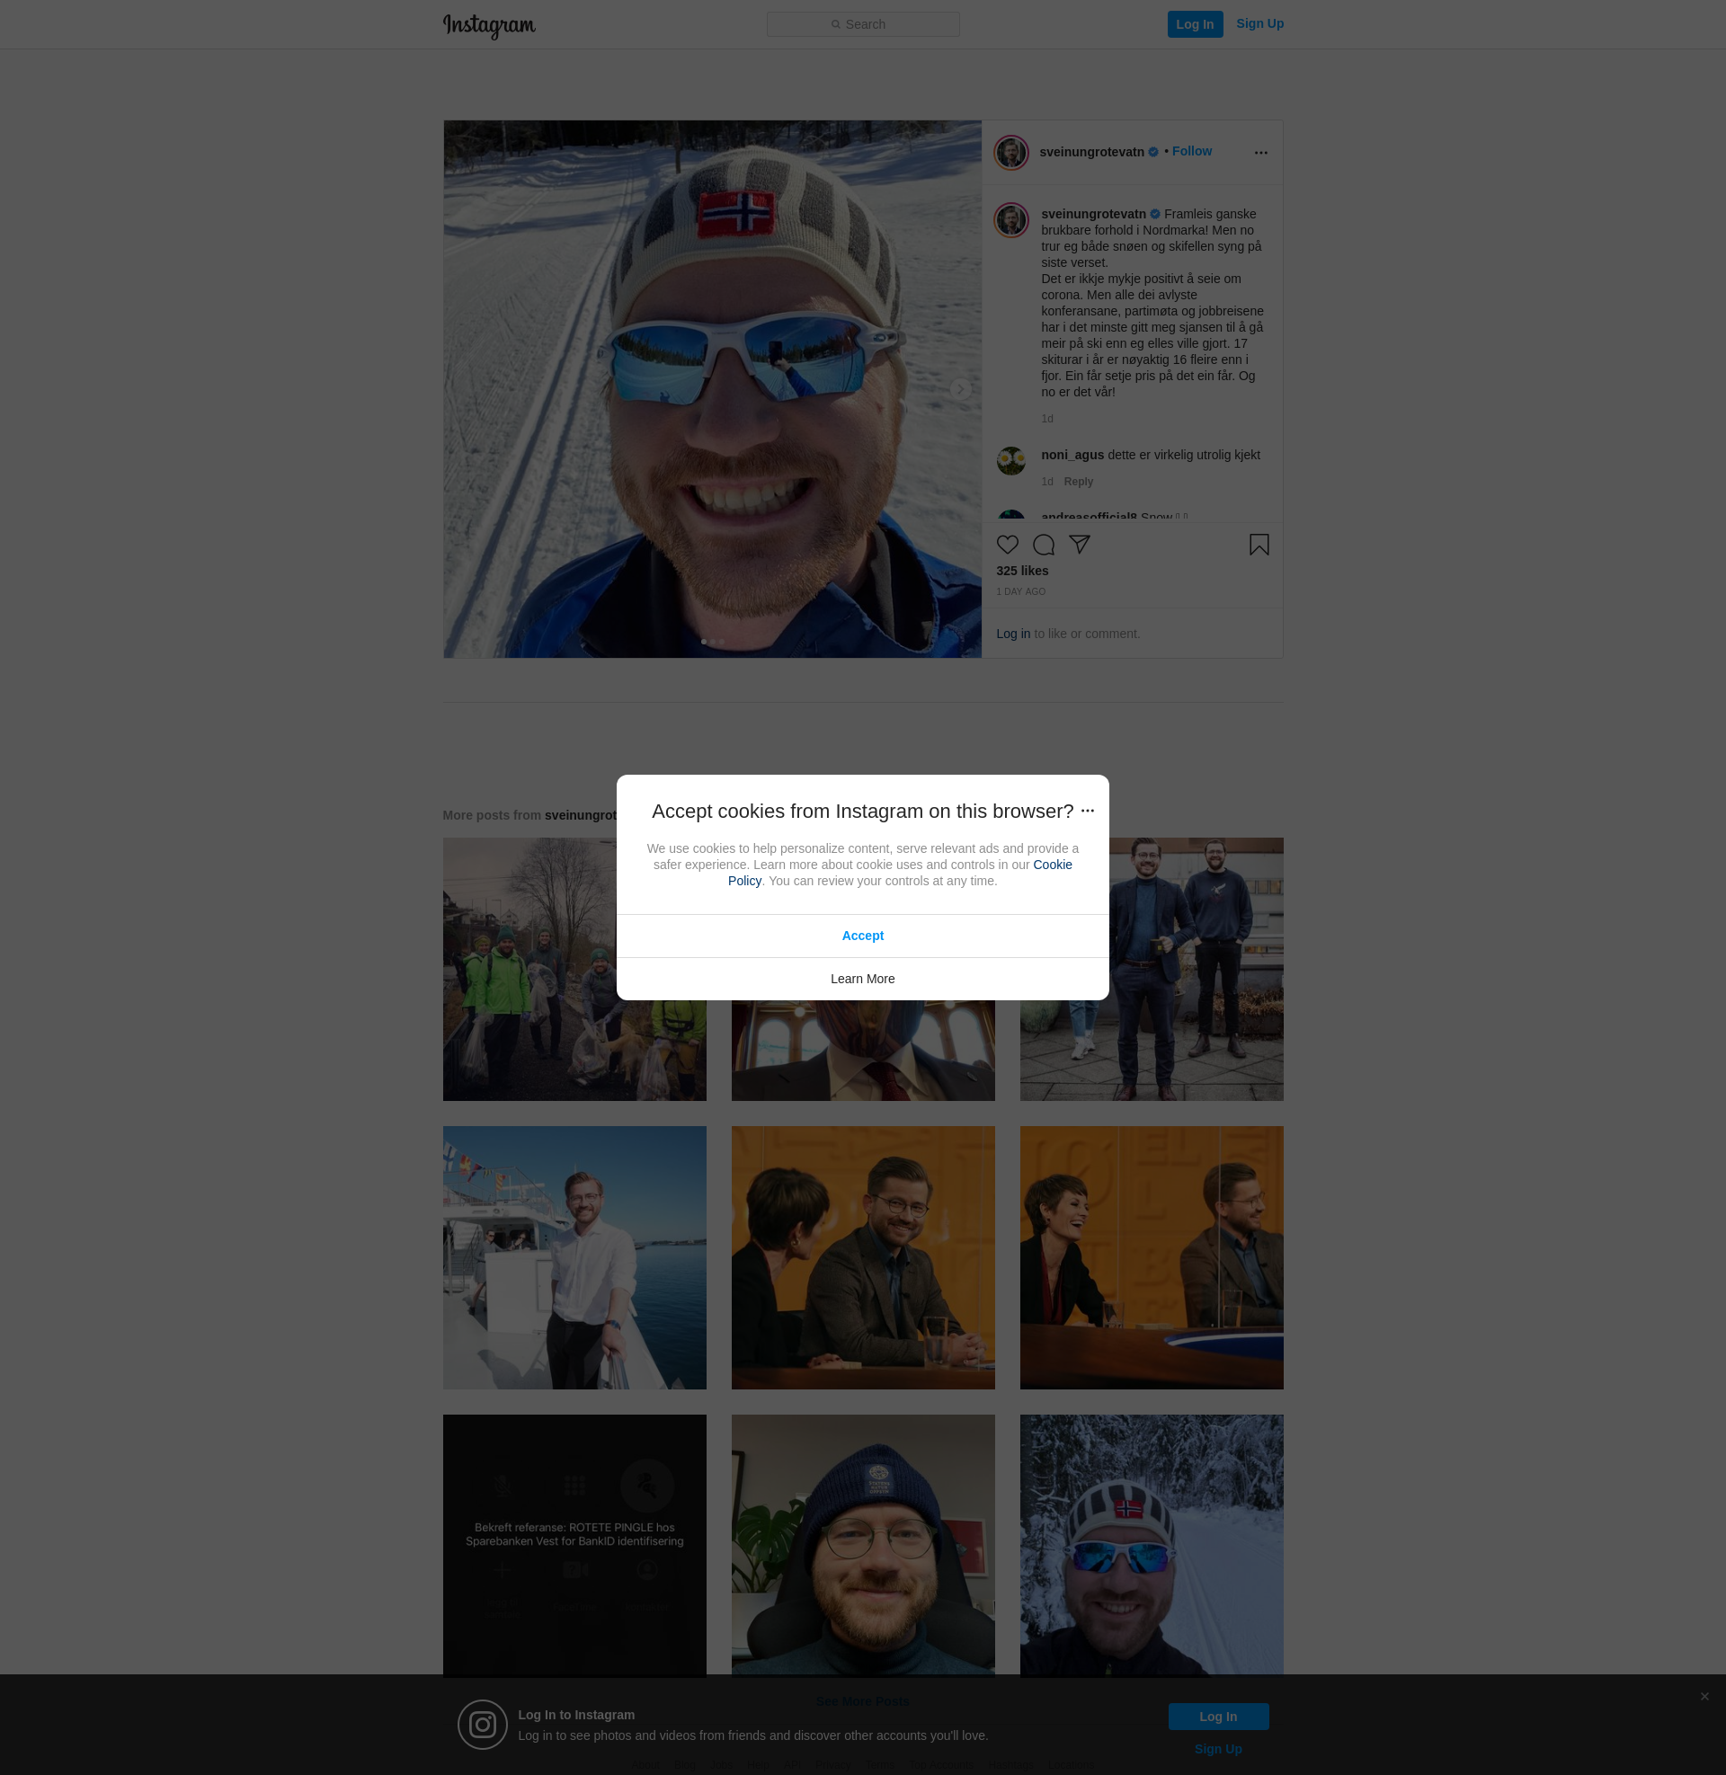Open thumbnail of man in suit at studio table
1726x1775 pixels.
click(x=862, y=1257)
